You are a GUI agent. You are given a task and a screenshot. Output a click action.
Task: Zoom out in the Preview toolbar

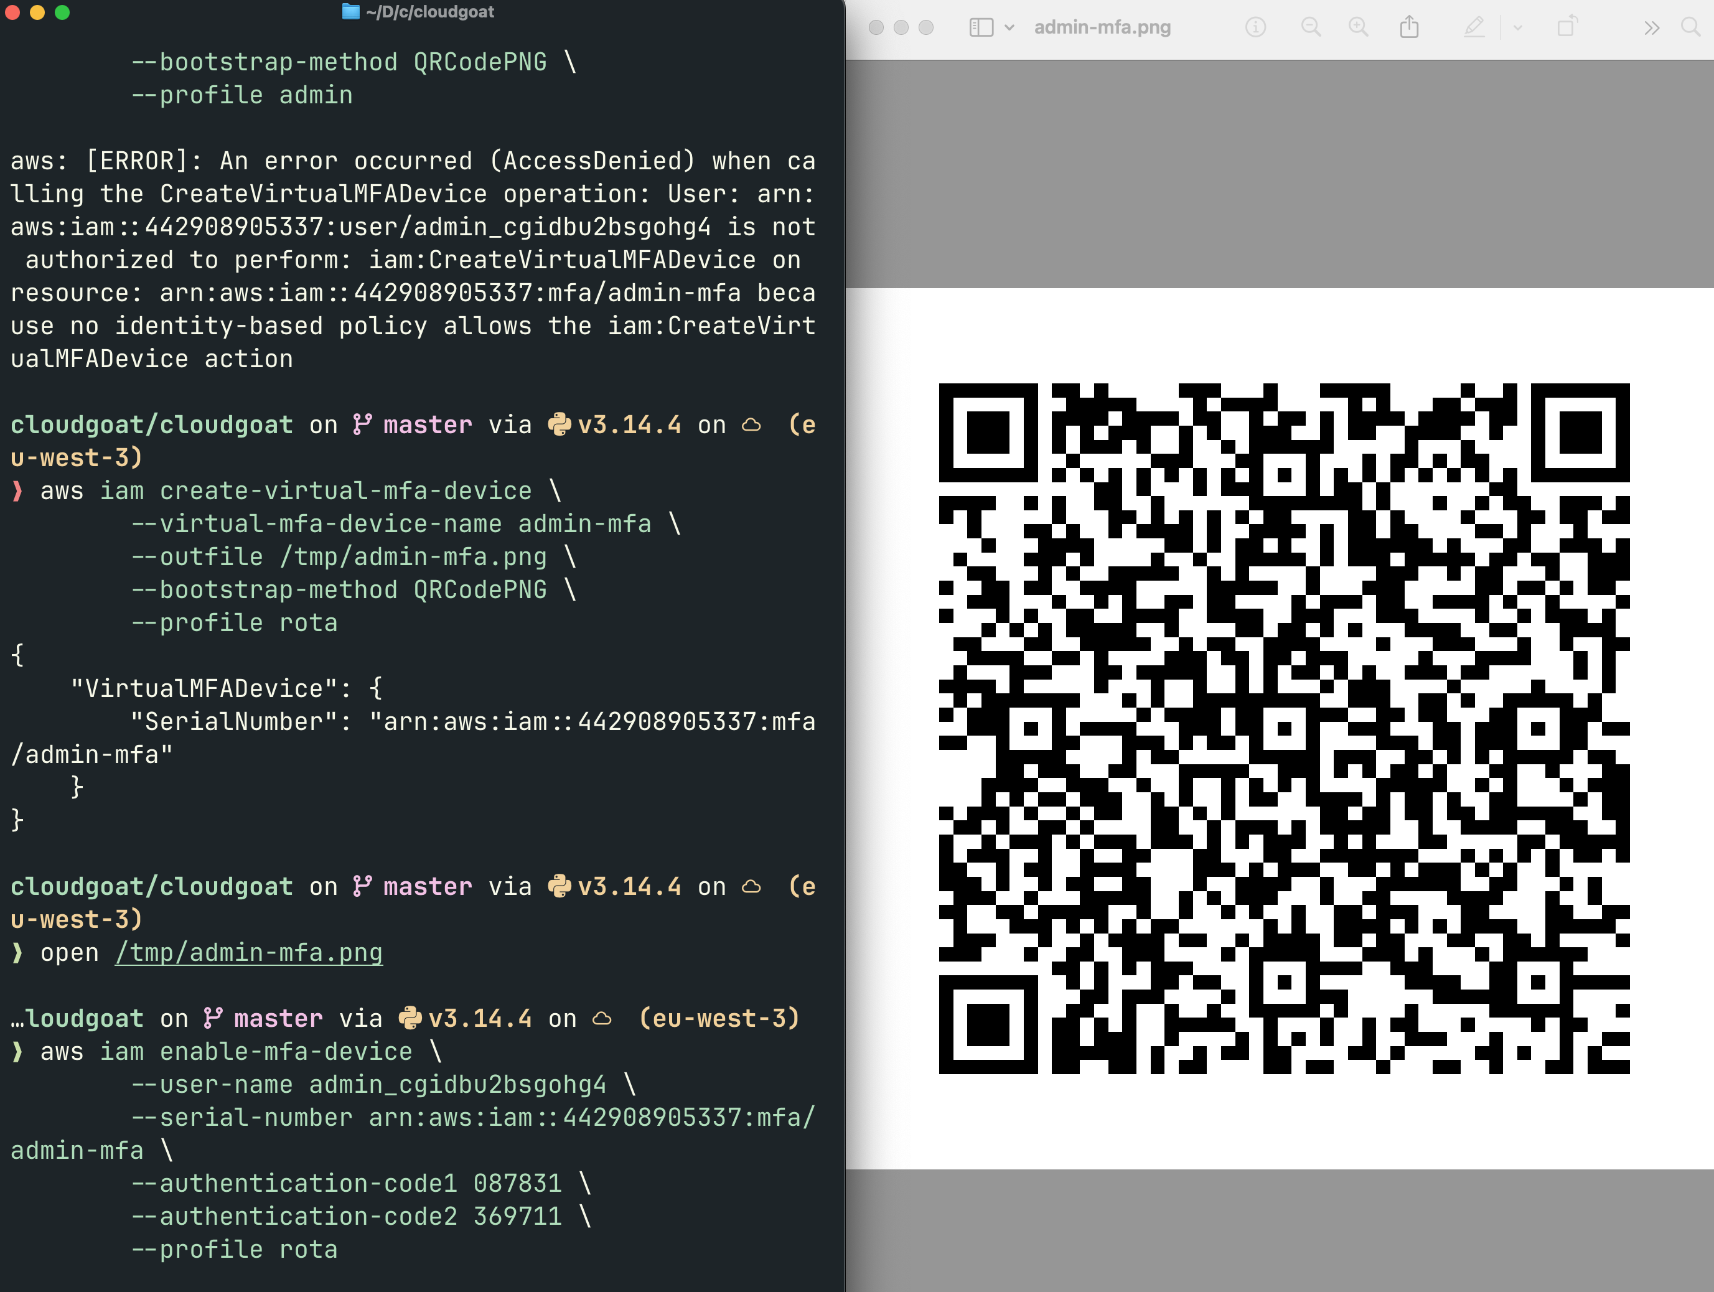(1311, 27)
